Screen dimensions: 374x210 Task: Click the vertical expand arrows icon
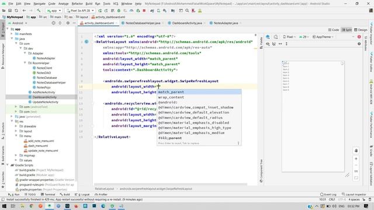[x=286, y=44]
